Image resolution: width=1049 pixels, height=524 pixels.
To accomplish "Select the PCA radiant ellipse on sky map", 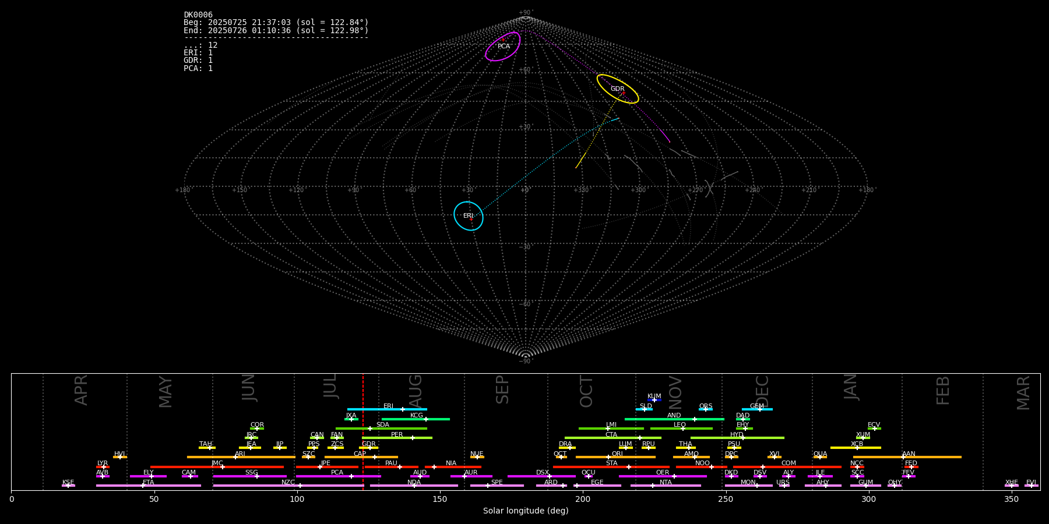I will [x=502, y=47].
